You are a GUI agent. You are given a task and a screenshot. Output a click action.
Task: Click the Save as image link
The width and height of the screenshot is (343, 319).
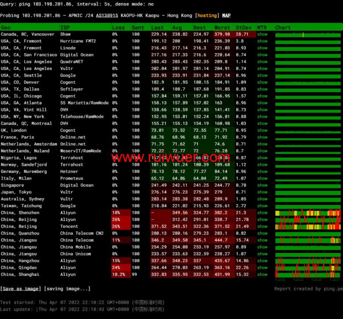(21, 289)
